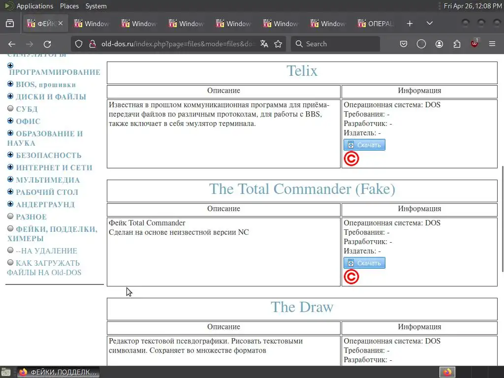Click the circular container icon in toolbar
Screen dimensions: 504x378
coord(421,44)
